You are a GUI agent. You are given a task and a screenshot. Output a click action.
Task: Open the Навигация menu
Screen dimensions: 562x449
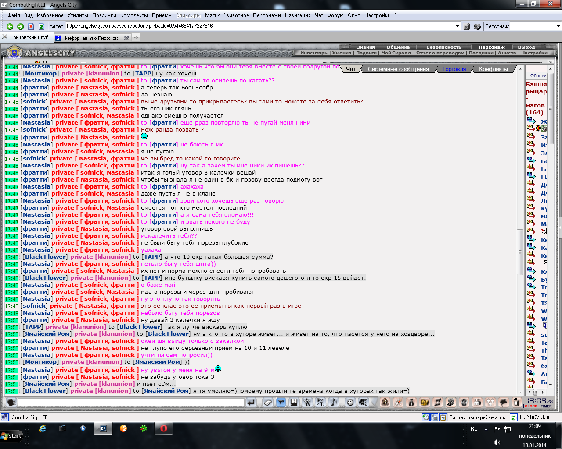click(x=298, y=15)
